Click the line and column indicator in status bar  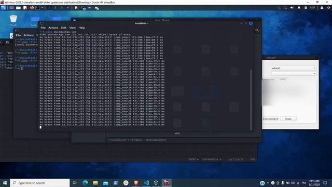[x=236, y=159]
